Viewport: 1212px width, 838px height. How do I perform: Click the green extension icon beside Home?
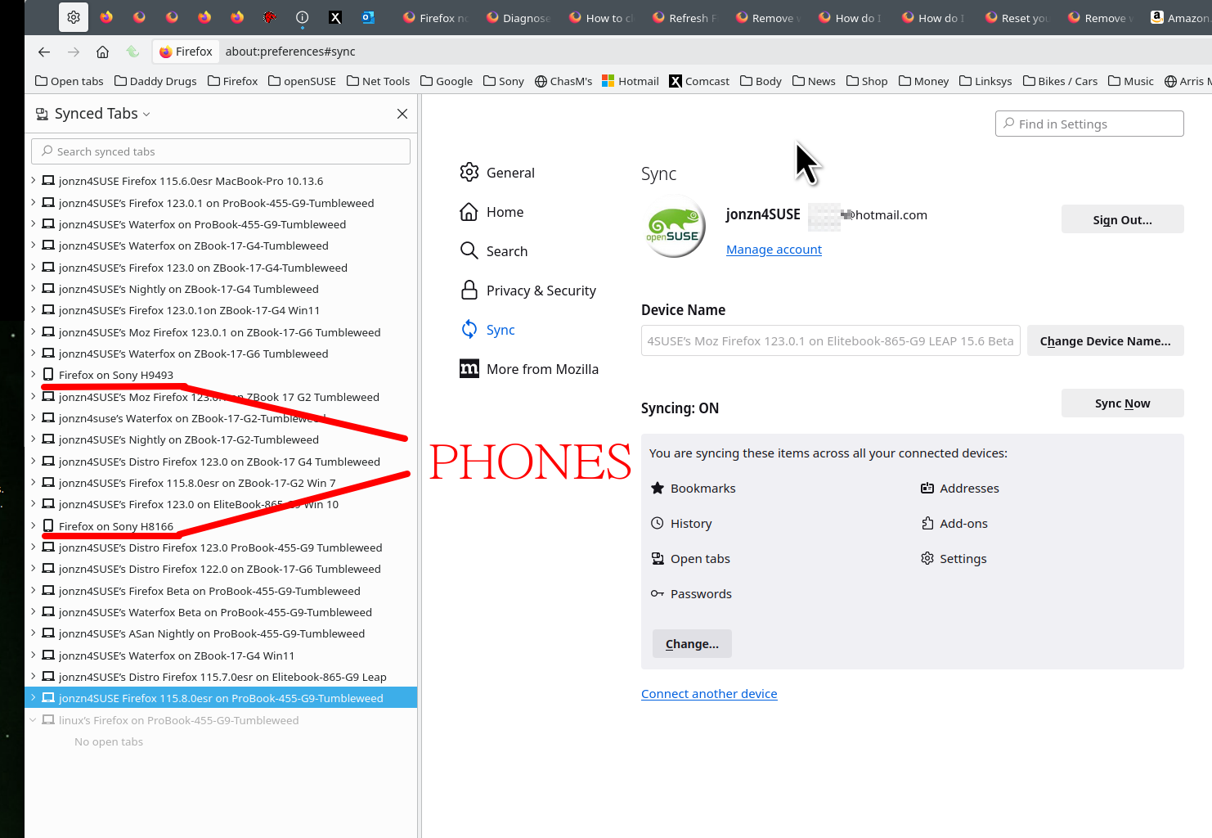tap(132, 52)
